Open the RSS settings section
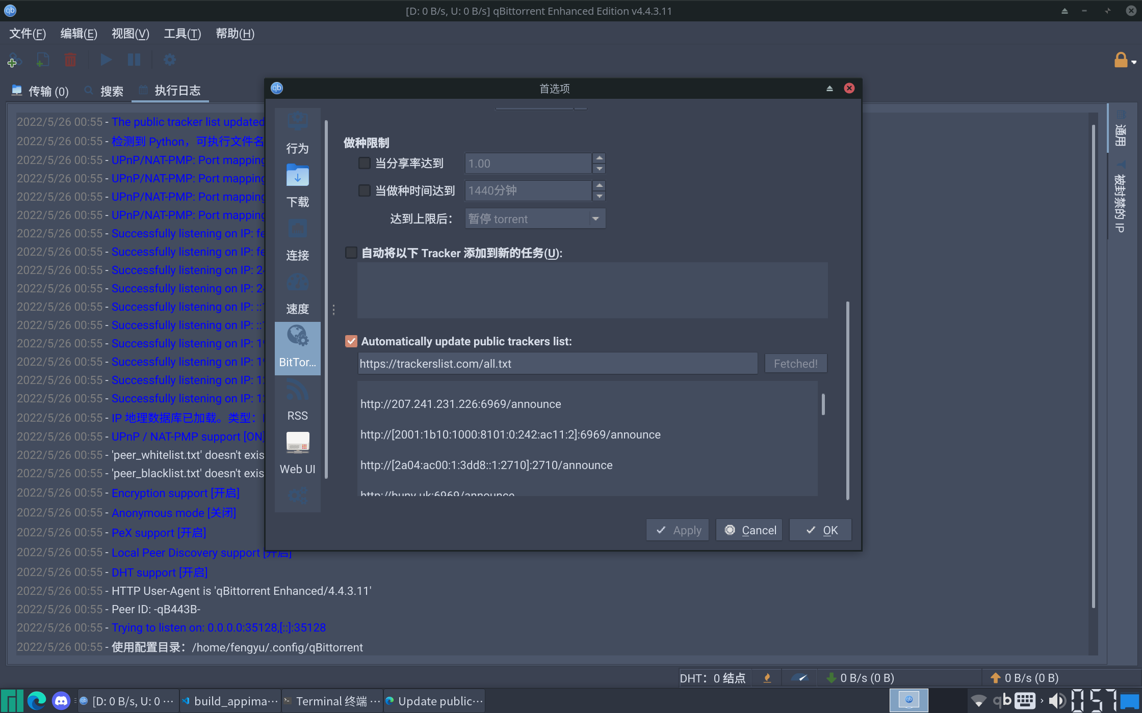Image resolution: width=1142 pixels, height=713 pixels. point(297,401)
